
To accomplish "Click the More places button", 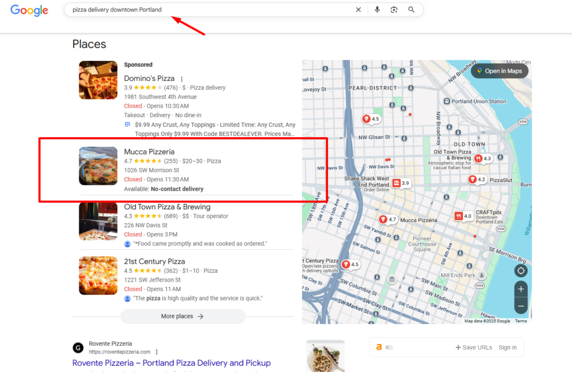I will tap(183, 316).
